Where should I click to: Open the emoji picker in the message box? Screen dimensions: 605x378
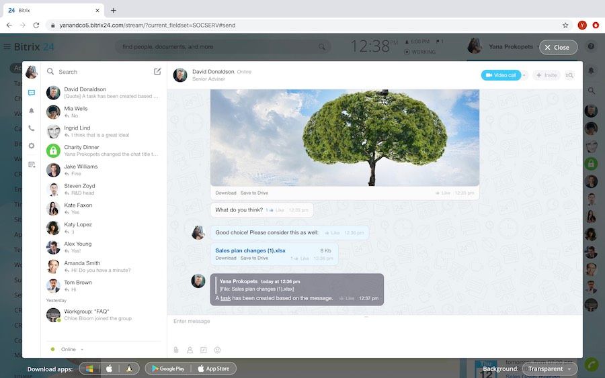coord(217,350)
